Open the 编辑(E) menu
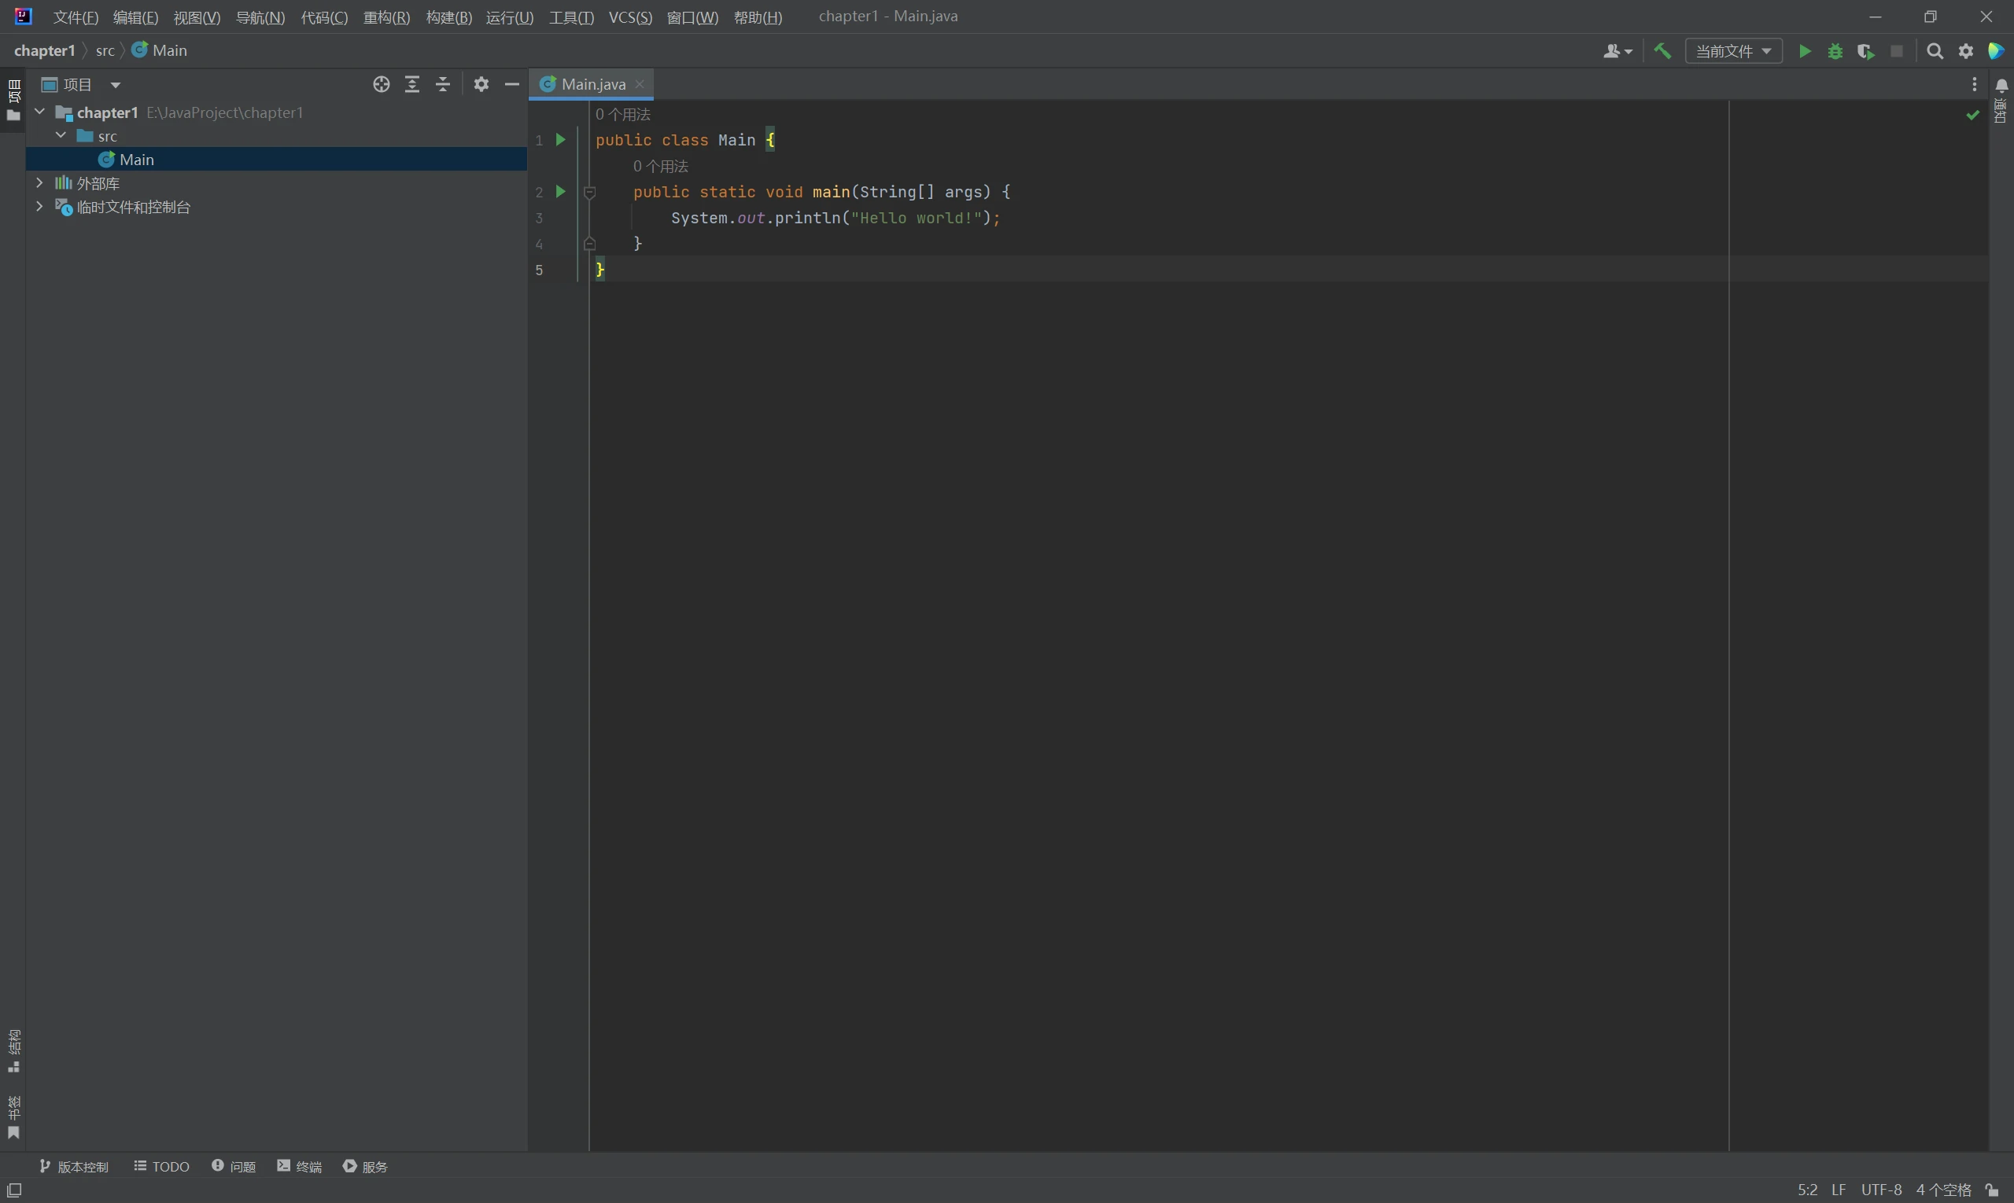This screenshot has height=1203, width=2014. click(x=135, y=17)
